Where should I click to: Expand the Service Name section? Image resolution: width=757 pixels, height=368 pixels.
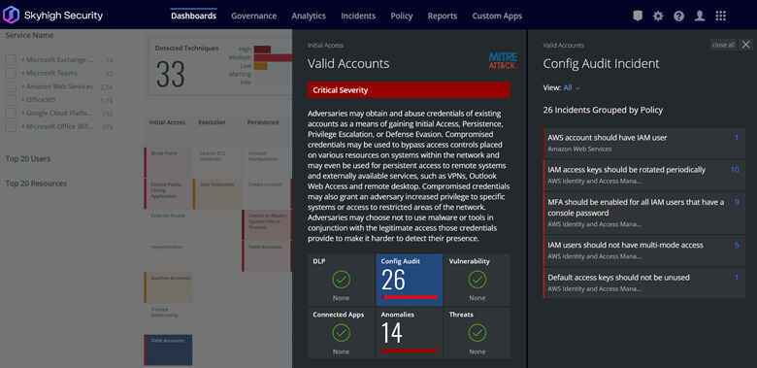pyautogui.click(x=29, y=35)
